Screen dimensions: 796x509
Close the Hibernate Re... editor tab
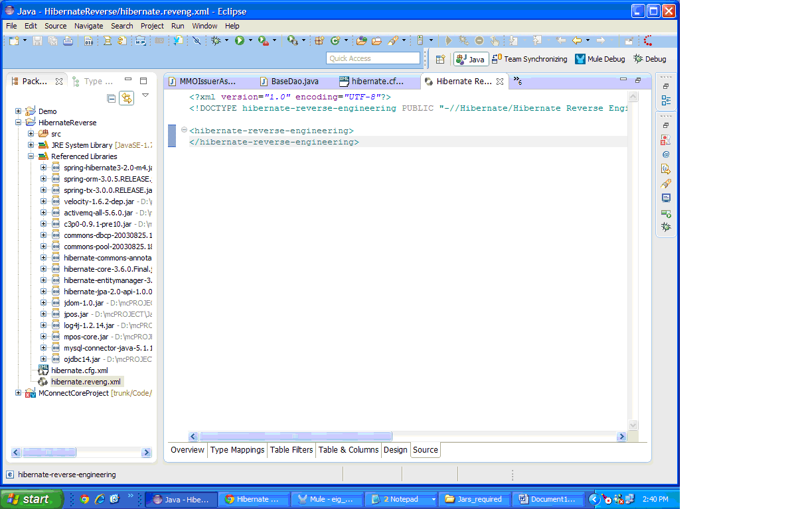click(499, 81)
